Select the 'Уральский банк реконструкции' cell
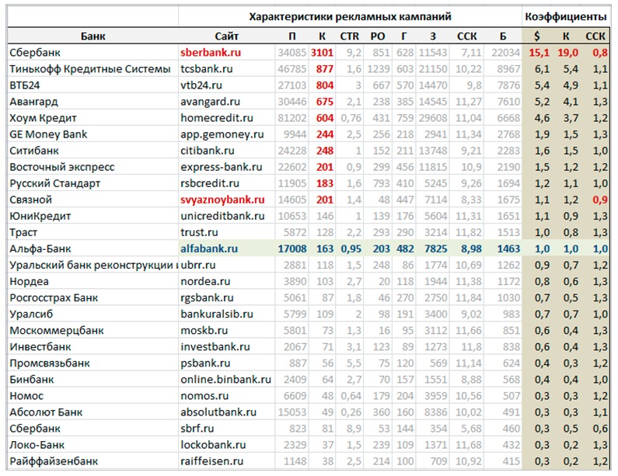Image resolution: width=618 pixels, height=476 pixels. (93, 265)
